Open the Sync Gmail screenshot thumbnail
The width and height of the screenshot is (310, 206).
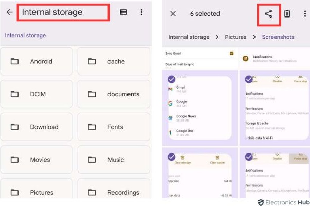200,58
